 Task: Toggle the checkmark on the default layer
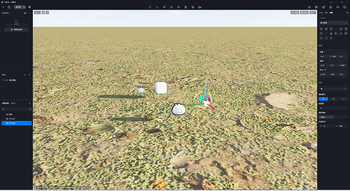pos(3,80)
